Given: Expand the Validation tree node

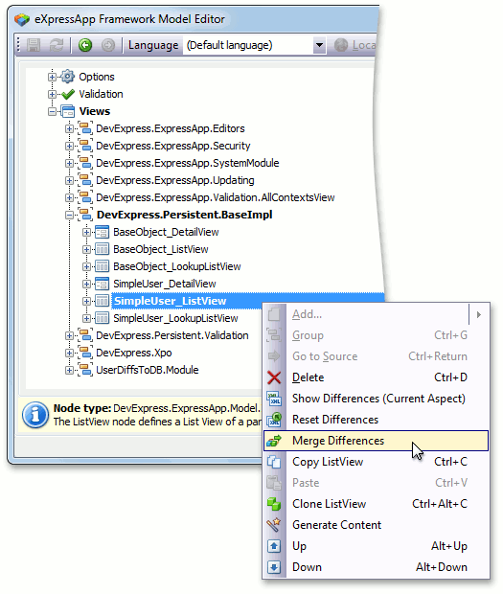Looking at the screenshot, I should pos(53,94).
